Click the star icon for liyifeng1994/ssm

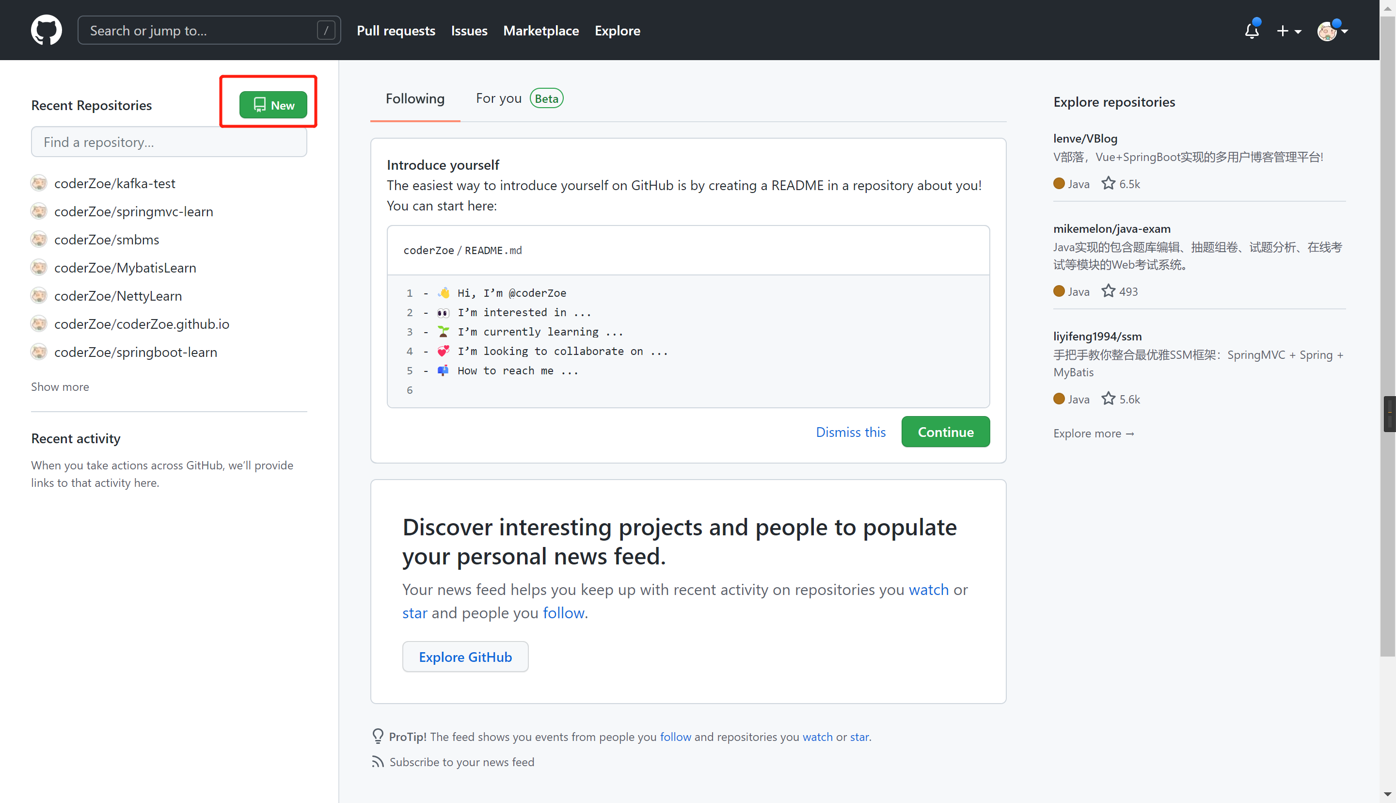pyautogui.click(x=1108, y=398)
